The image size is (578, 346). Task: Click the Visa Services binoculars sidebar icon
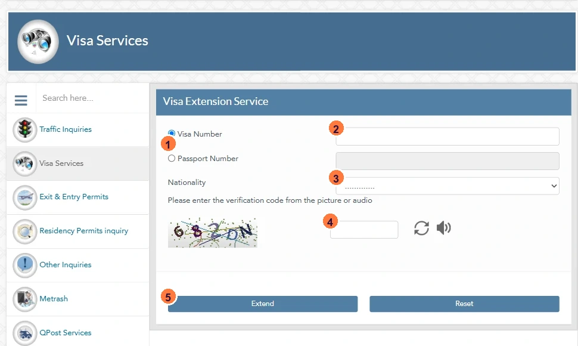tap(24, 163)
